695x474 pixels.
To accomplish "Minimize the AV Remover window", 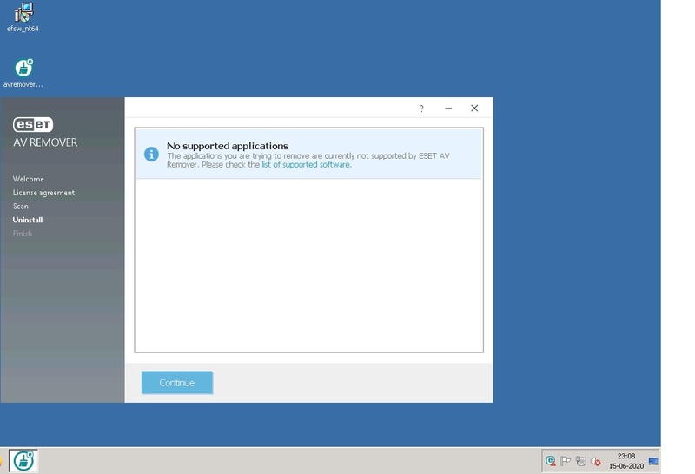I will pos(448,109).
